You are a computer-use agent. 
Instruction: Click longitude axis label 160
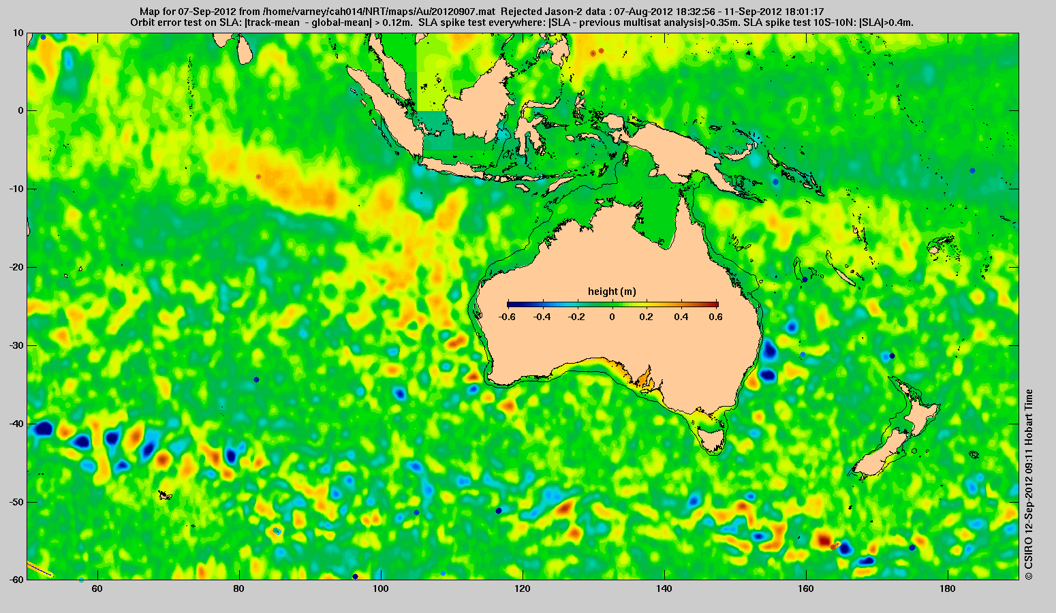tap(806, 588)
